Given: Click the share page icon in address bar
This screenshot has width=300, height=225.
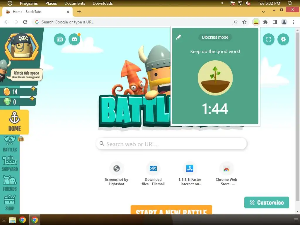Looking at the screenshot, I should (x=235, y=22).
